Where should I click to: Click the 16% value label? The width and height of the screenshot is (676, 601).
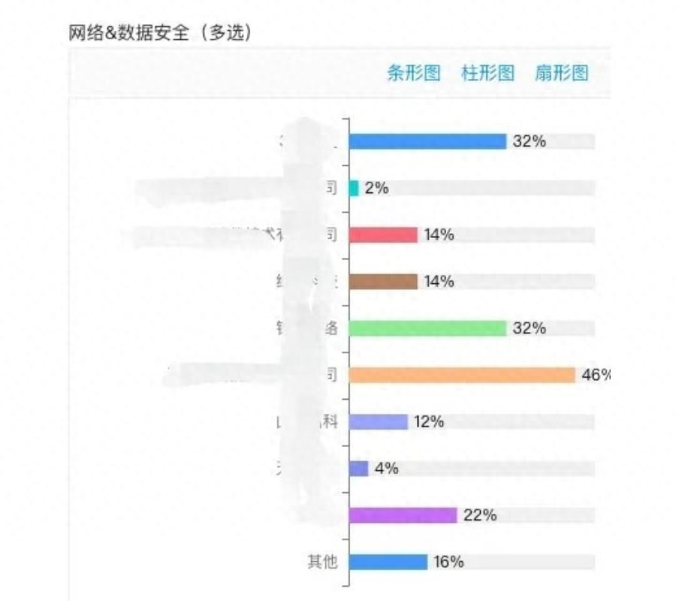(449, 562)
